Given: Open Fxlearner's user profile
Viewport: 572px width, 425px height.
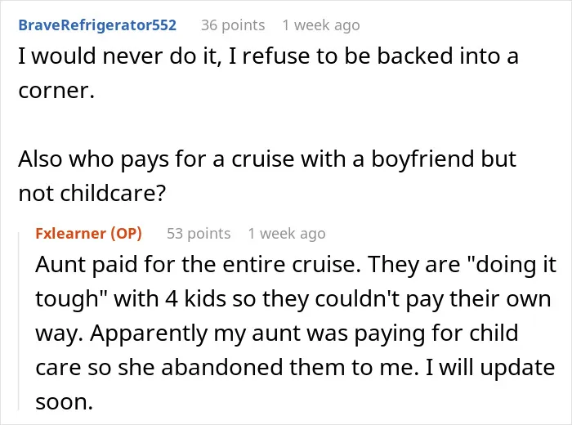Looking at the screenshot, I should coord(71,233).
